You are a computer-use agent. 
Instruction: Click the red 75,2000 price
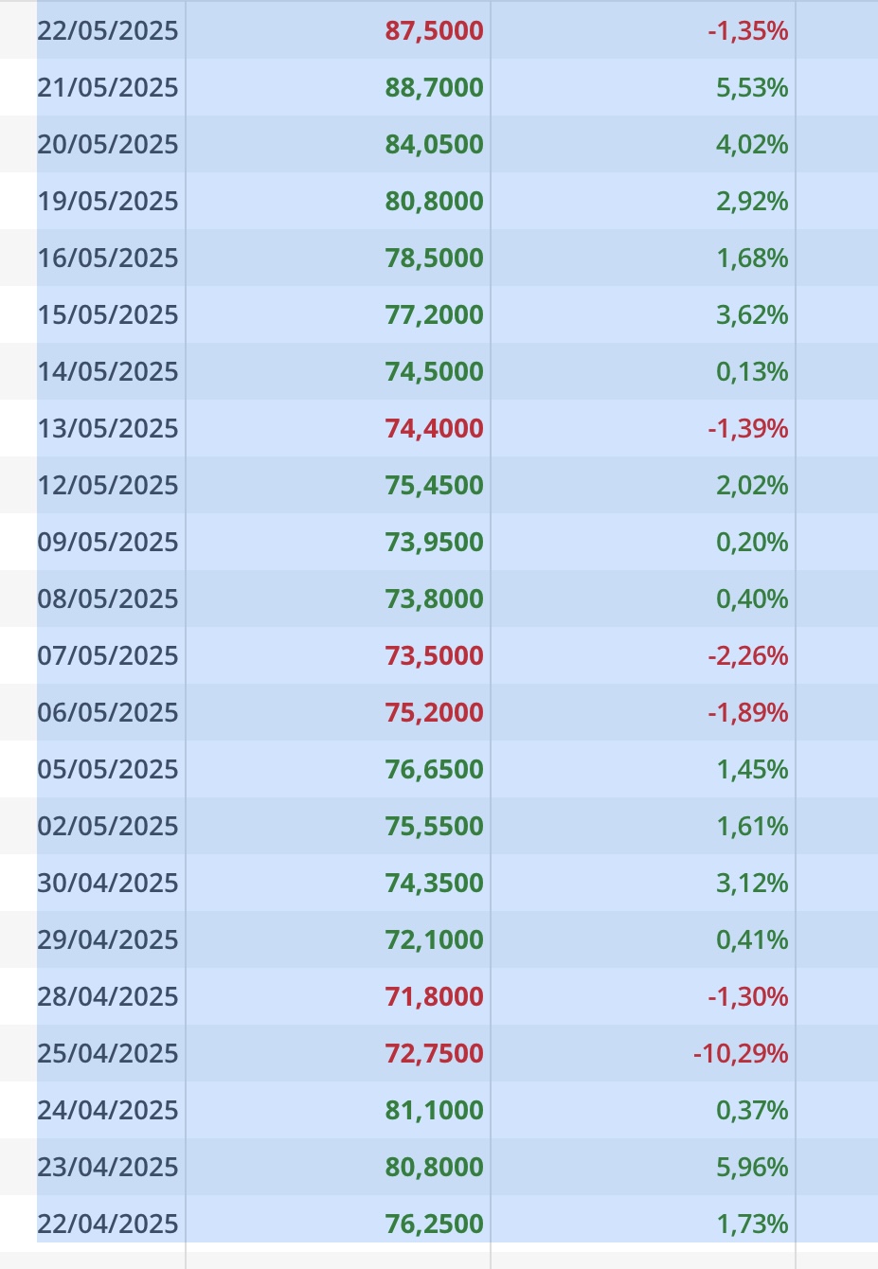tap(435, 713)
